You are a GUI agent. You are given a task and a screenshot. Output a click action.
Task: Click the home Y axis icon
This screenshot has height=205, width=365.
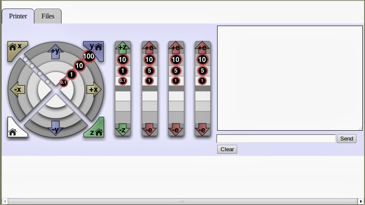95,48
